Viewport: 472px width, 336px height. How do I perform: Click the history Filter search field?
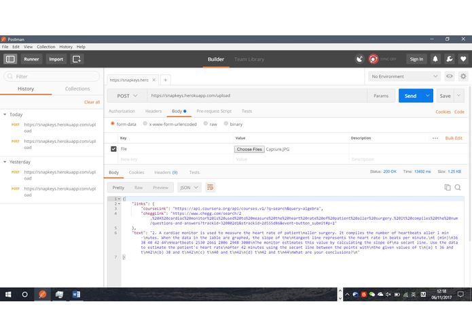(x=52, y=76)
